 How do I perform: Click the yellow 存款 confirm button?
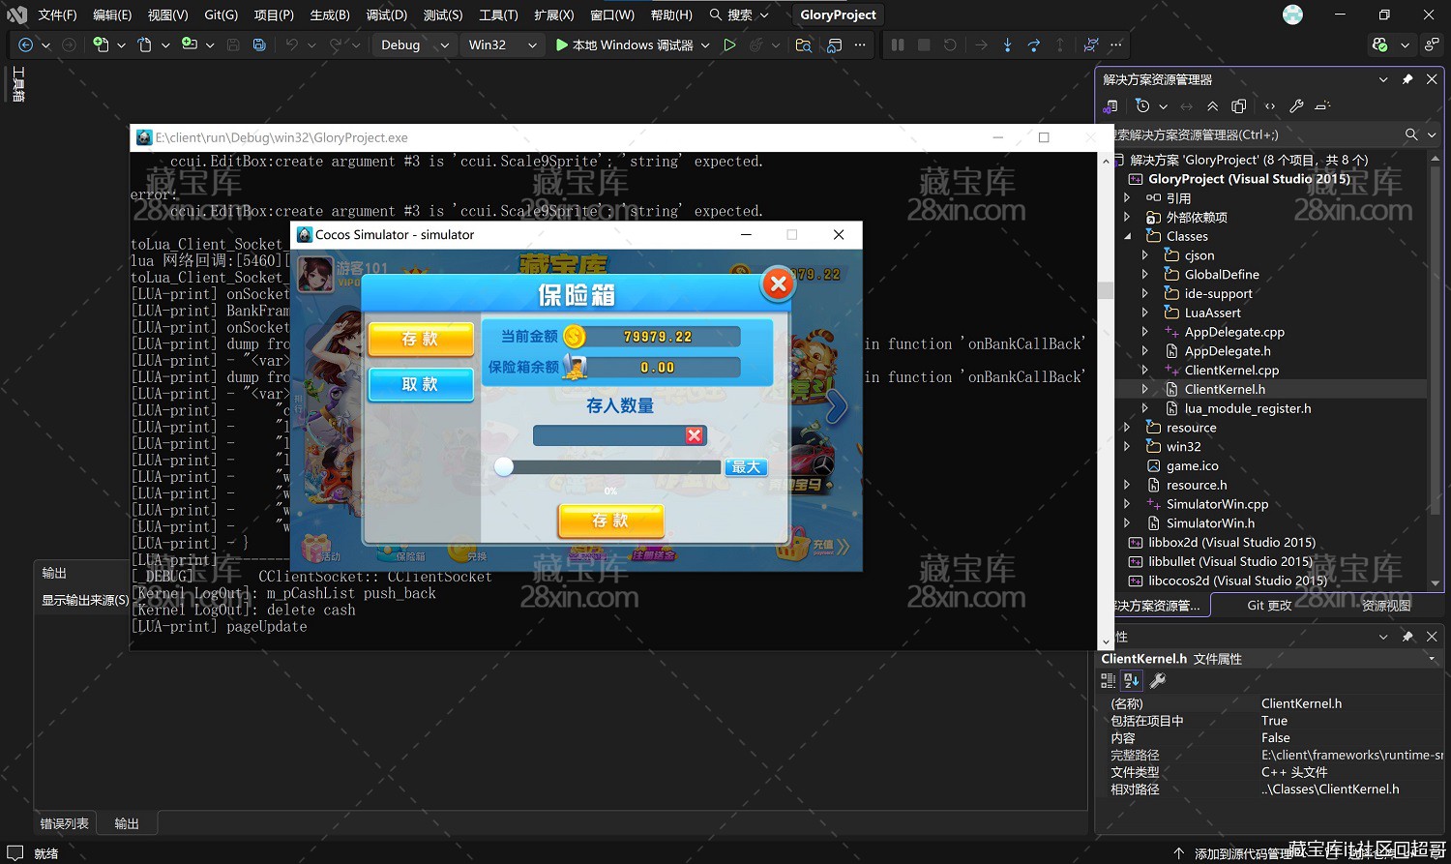(x=610, y=521)
